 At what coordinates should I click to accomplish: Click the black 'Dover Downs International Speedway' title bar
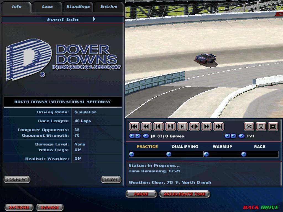pyautogui.click(x=63, y=102)
